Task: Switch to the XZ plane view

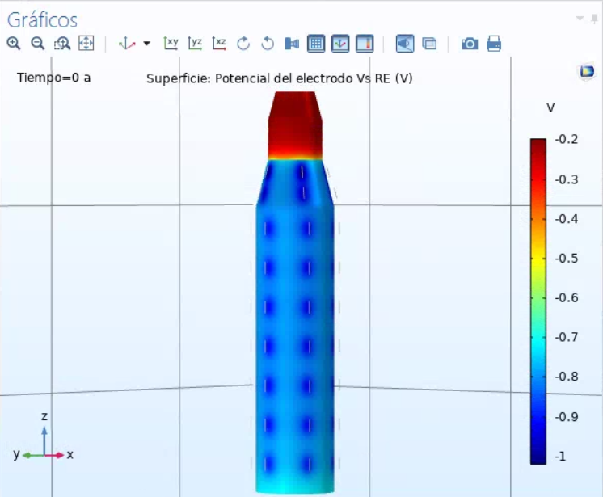Action: pyautogui.click(x=219, y=44)
